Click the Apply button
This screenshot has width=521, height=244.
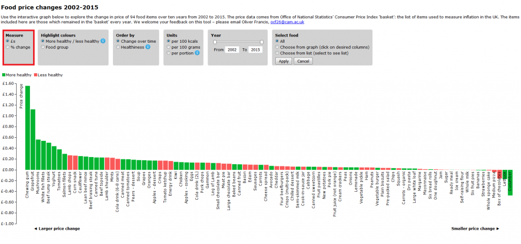coord(283,61)
